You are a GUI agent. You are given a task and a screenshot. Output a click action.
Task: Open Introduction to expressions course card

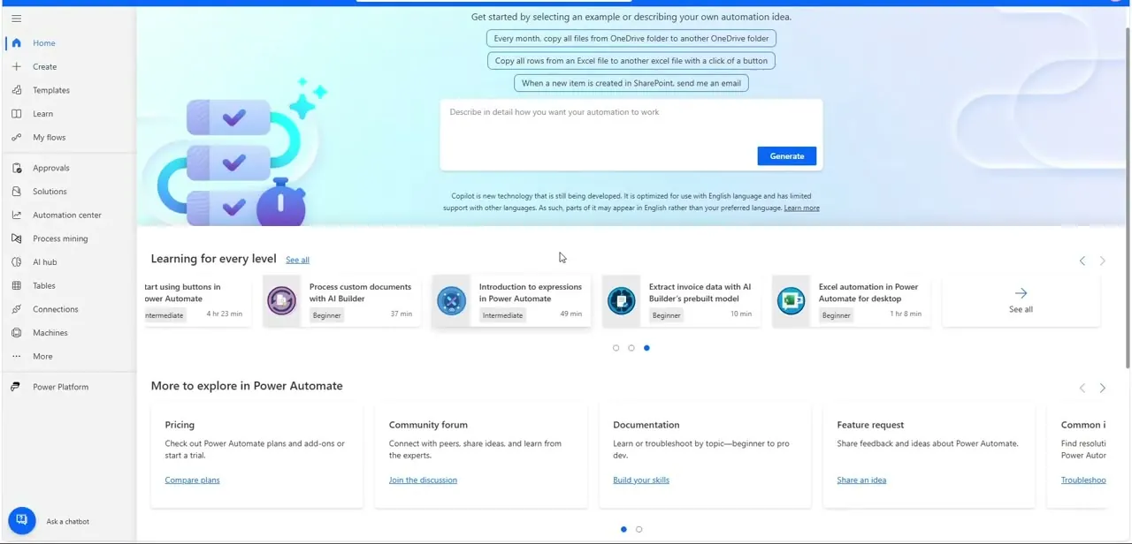pyautogui.click(x=511, y=301)
